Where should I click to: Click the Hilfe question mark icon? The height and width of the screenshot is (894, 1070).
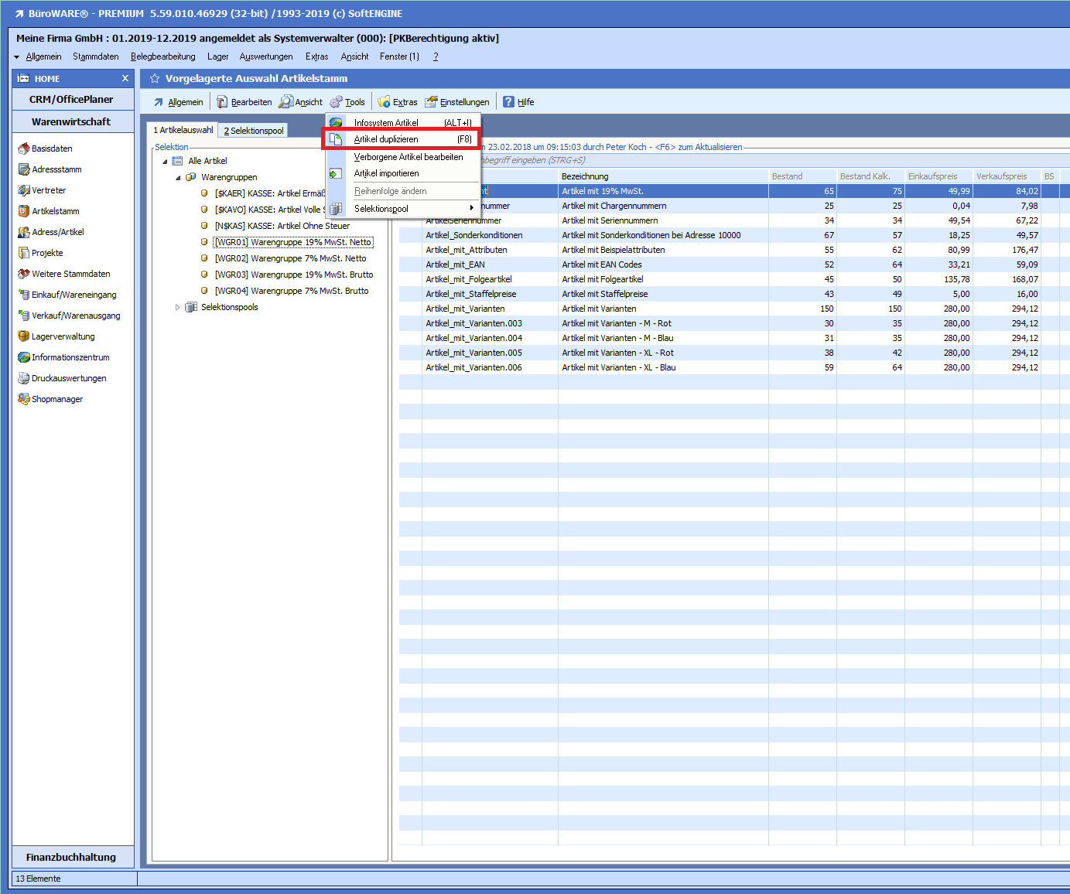508,102
